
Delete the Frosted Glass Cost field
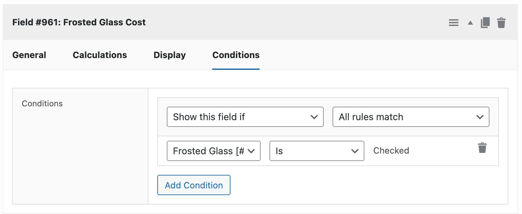(x=501, y=22)
